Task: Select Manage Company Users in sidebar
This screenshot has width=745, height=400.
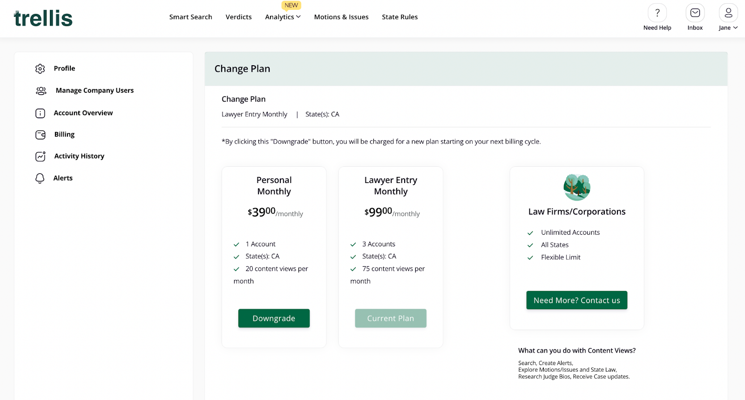Action: coord(95,90)
